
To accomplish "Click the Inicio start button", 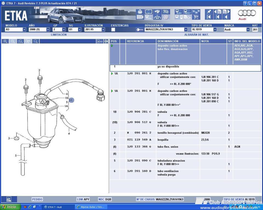I will click(x=11, y=207).
